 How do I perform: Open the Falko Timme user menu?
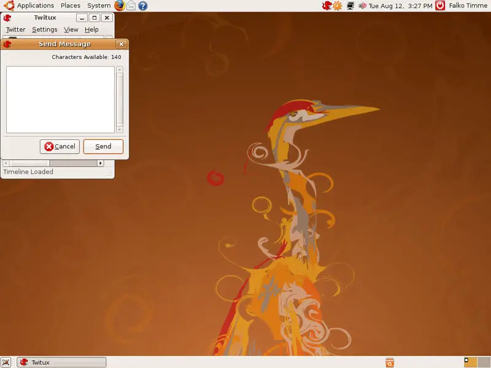point(468,6)
